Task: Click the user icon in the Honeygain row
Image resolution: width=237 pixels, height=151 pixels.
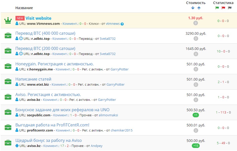Action: (x=17, y=69)
